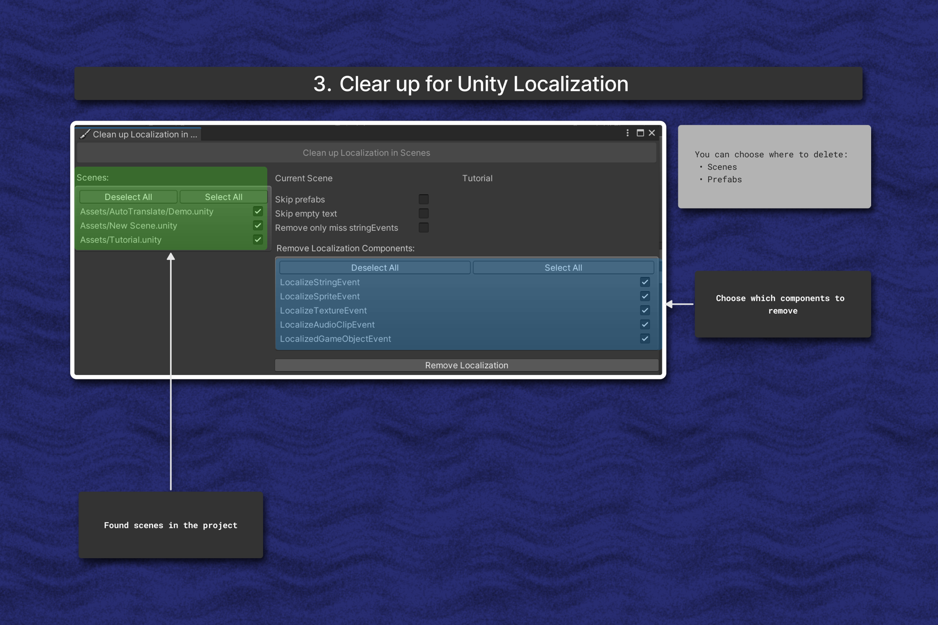Toggle the Assets/AutoTranslate/Demo.unity scene checkbox
938x625 pixels.
(x=258, y=212)
